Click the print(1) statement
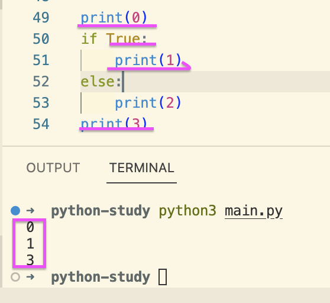Image resolution: width=330 pixels, height=303 pixels. tap(148, 60)
